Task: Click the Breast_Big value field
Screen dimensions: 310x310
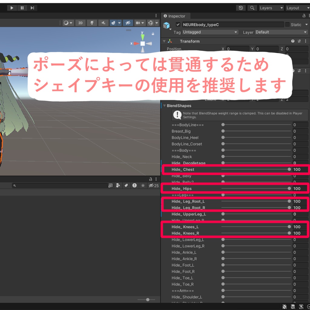Action: click(300, 131)
